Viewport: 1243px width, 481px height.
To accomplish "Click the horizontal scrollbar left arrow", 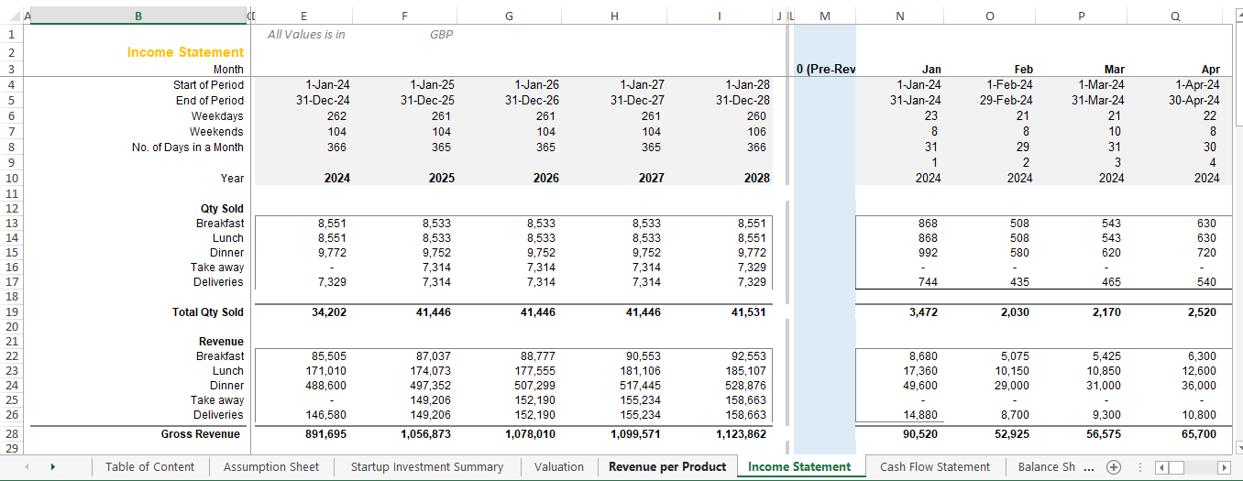I will (x=1160, y=467).
